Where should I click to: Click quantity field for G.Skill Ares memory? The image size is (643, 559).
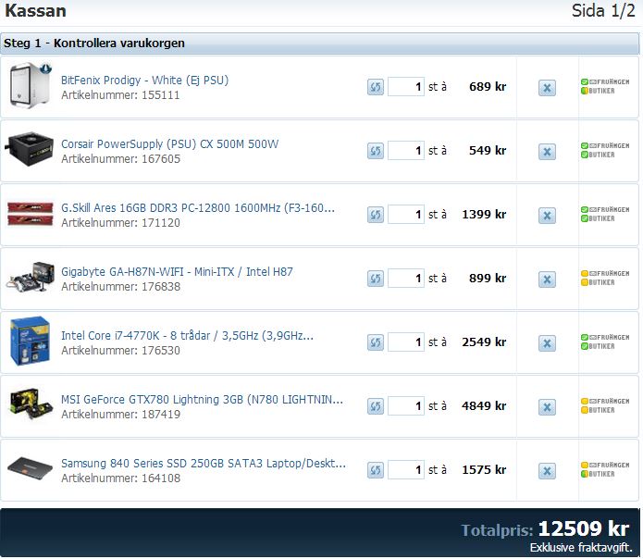pyautogui.click(x=406, y=215)
